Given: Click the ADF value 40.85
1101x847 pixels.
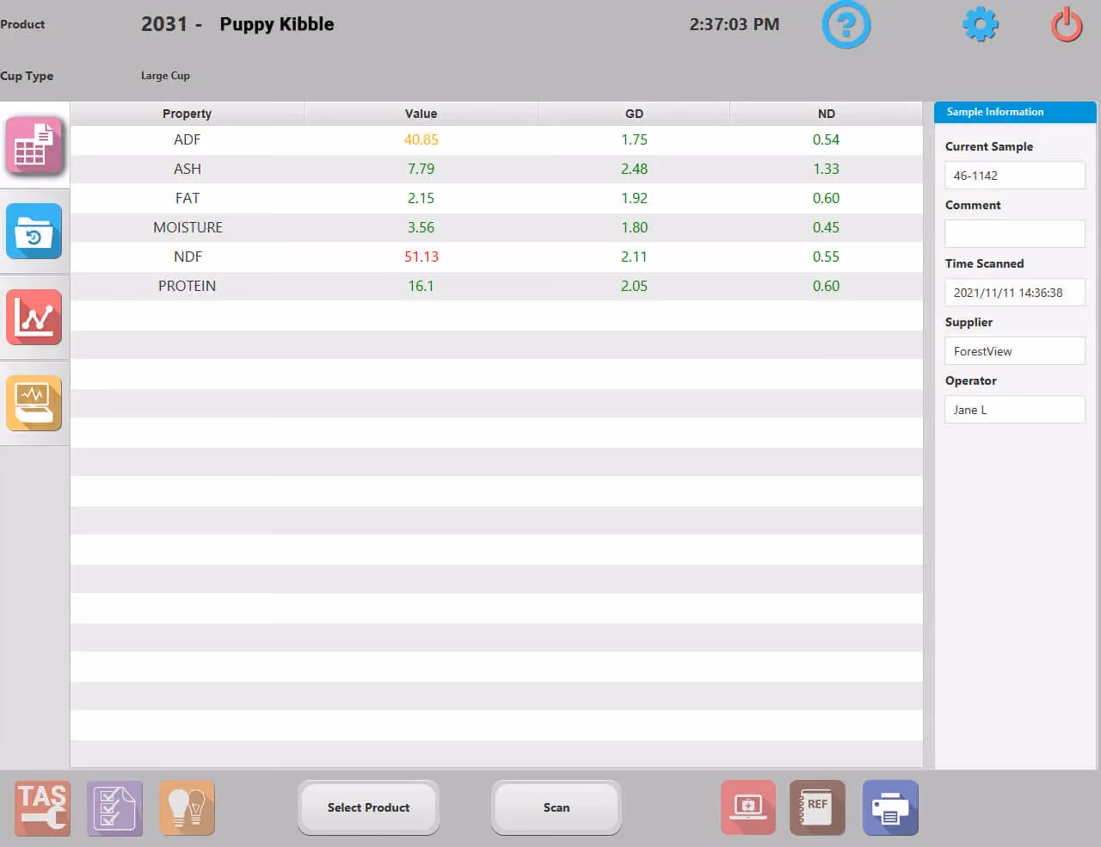Looking at the screenshot, I should click(x=421, y=139).
